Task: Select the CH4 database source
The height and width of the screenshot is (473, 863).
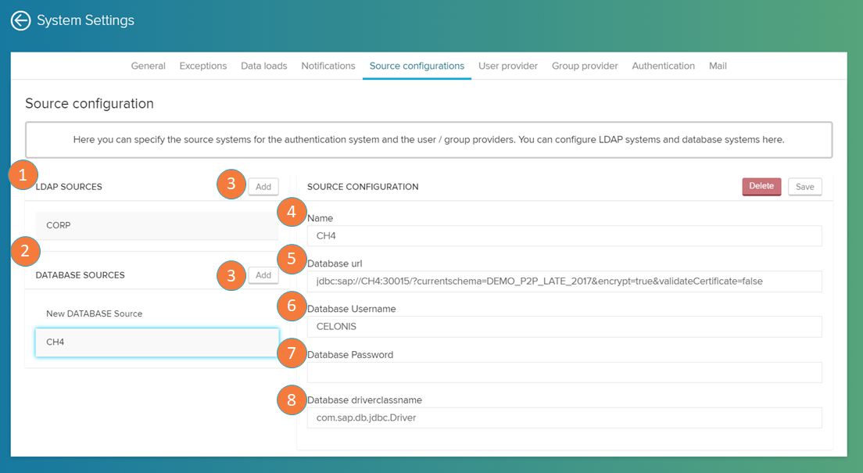Action: (x=156, y=342)
